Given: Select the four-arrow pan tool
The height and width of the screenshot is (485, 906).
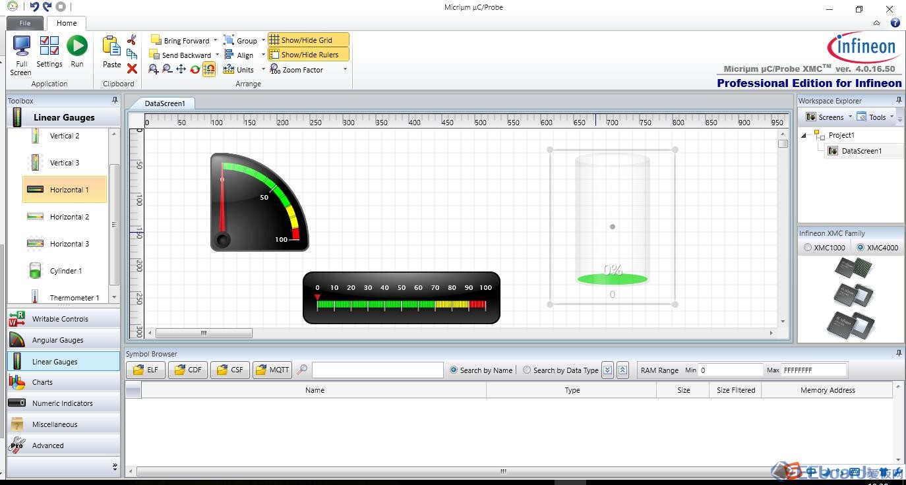Looking at the screenshot, I should (181, 69).
